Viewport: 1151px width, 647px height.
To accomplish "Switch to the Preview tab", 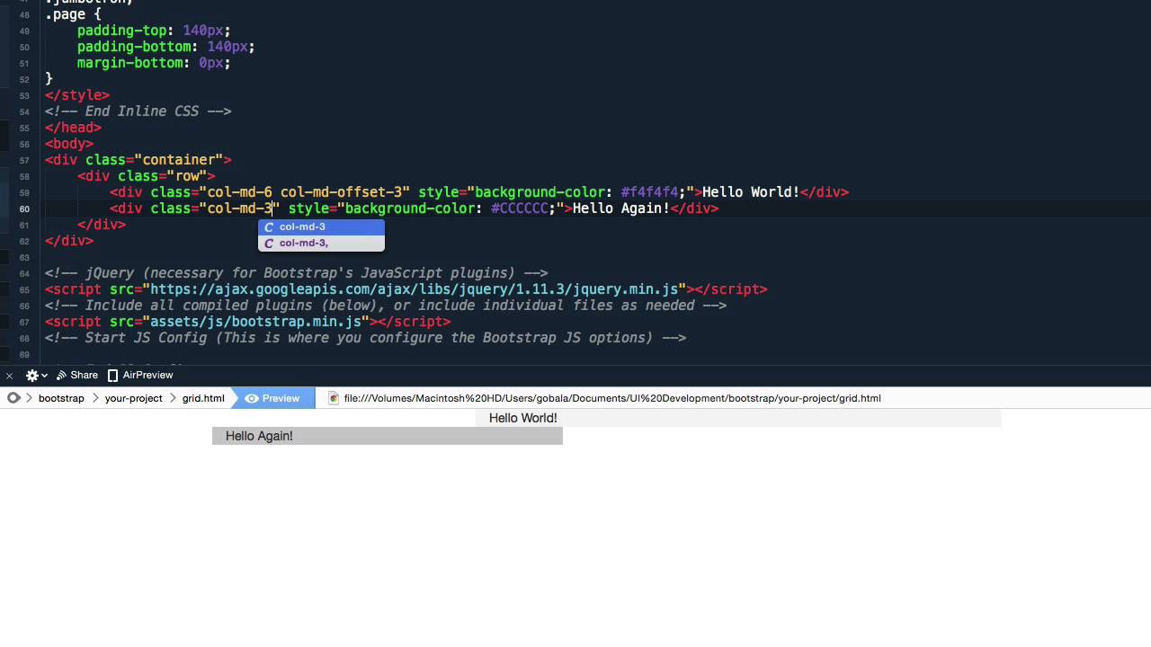I will pyautogui.click(x=273, y=398).
